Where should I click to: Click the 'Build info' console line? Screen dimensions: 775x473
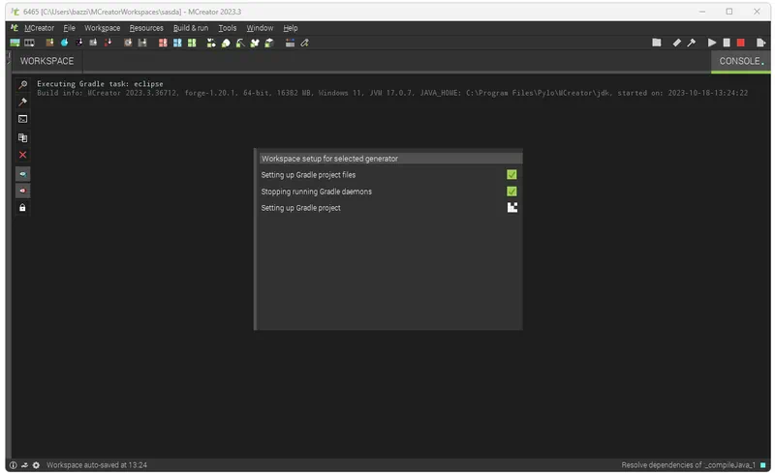[x=392, y=93]
